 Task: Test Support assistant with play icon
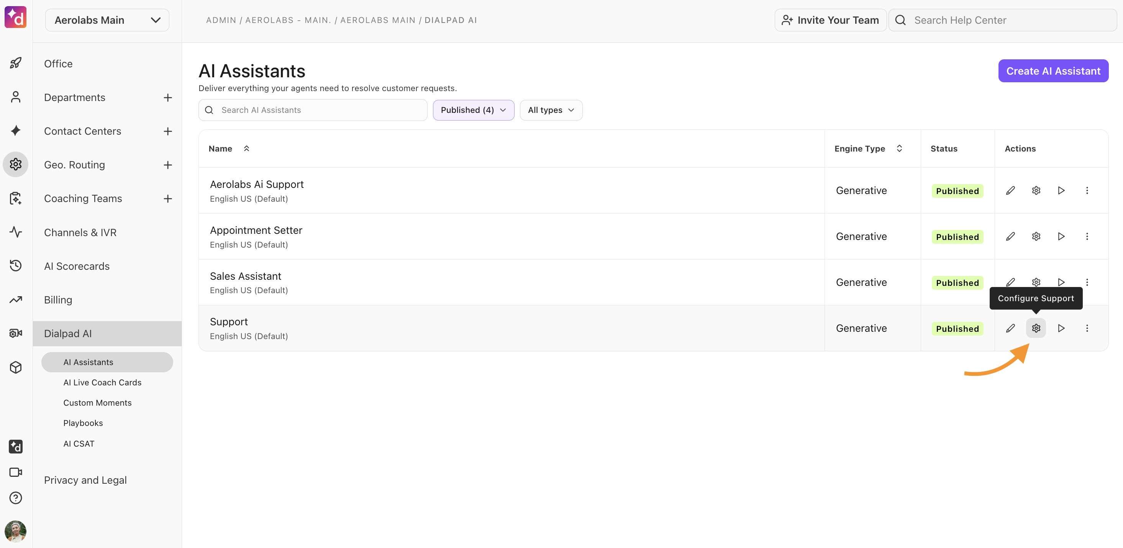(x=1062, y=328)
